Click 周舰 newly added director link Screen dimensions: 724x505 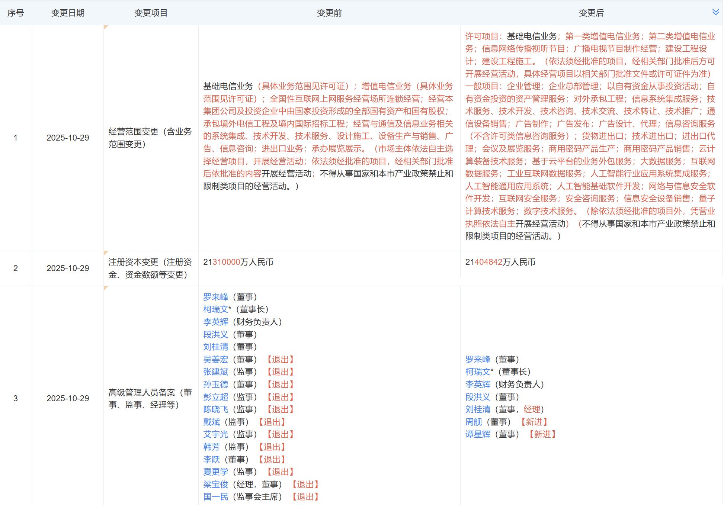coord(473,422)
